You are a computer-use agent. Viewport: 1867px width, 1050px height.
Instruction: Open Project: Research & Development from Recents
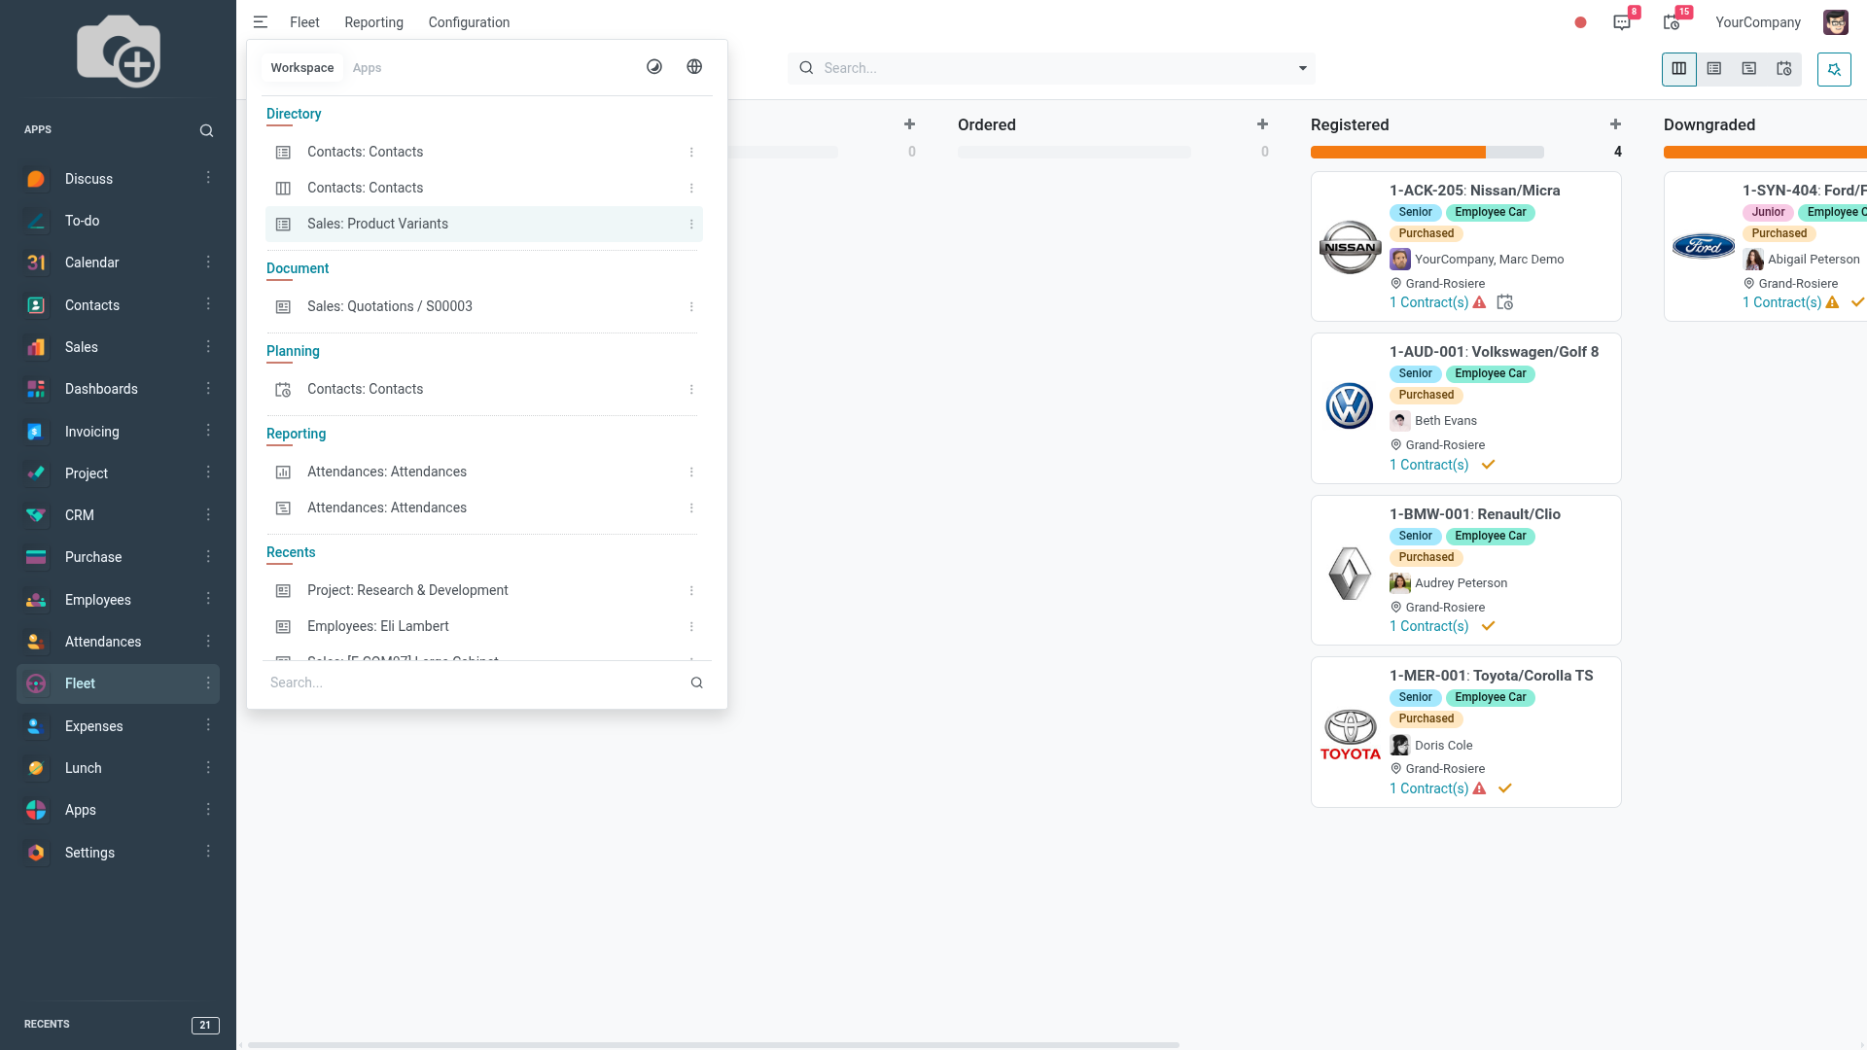(x=483, y=590)
